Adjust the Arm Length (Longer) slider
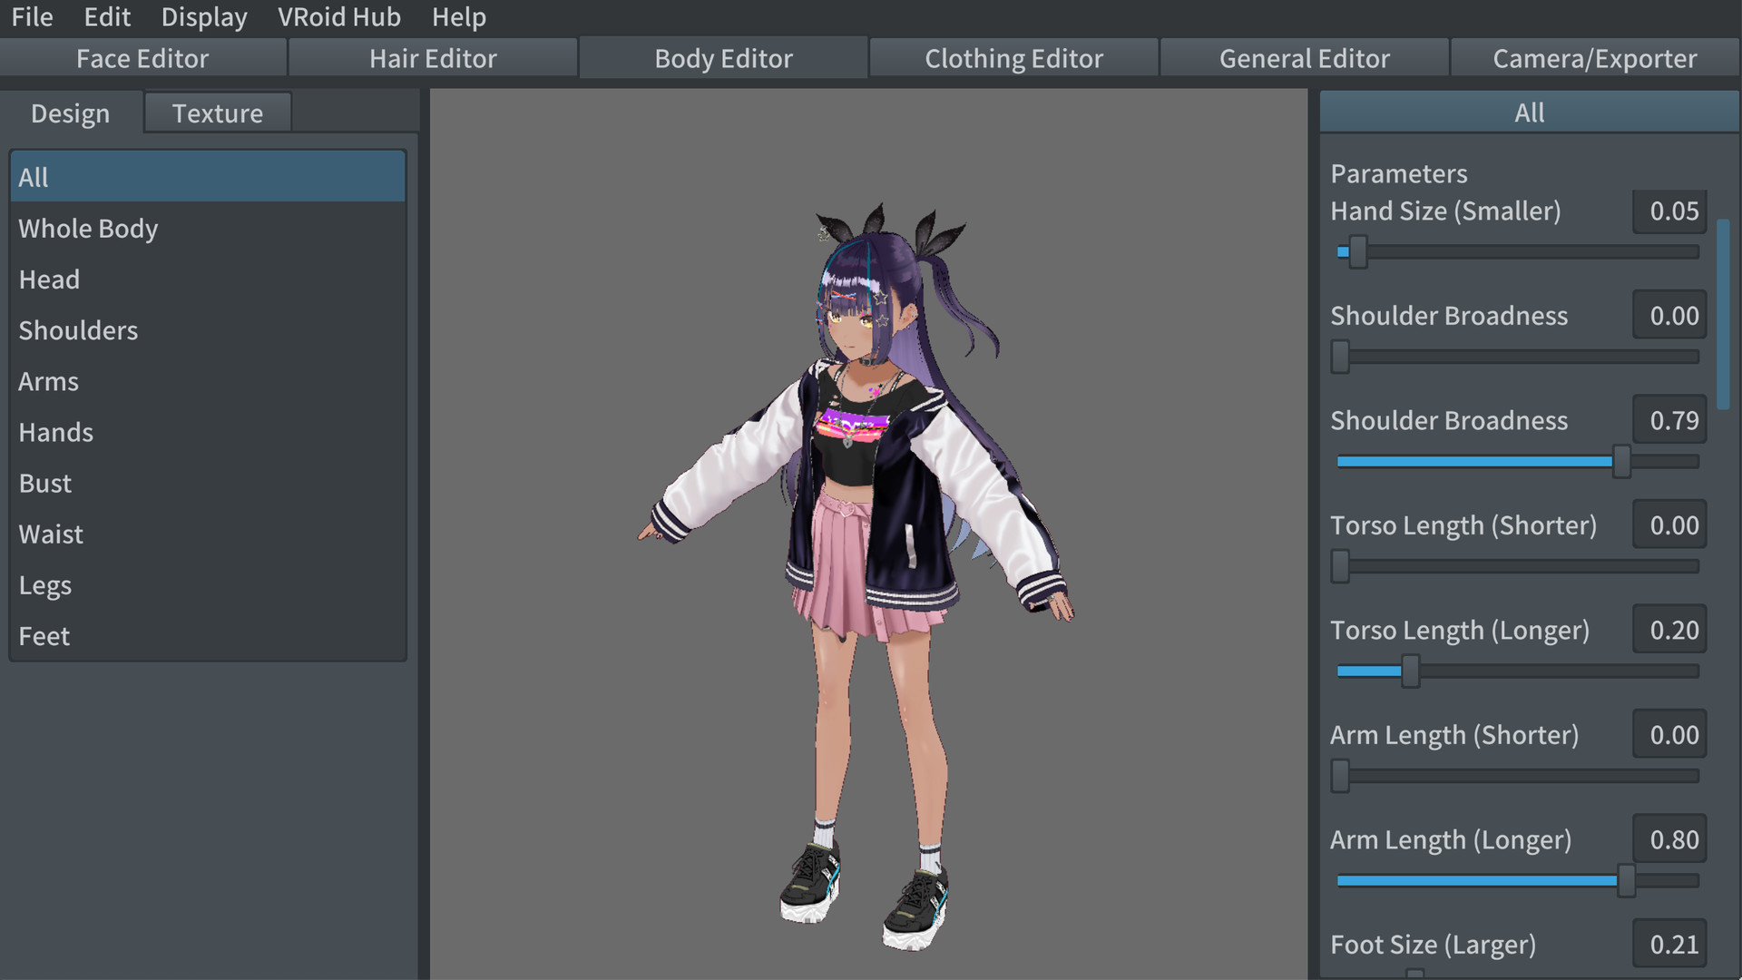Screen dimensions: 1742x980 (1627, 880)
